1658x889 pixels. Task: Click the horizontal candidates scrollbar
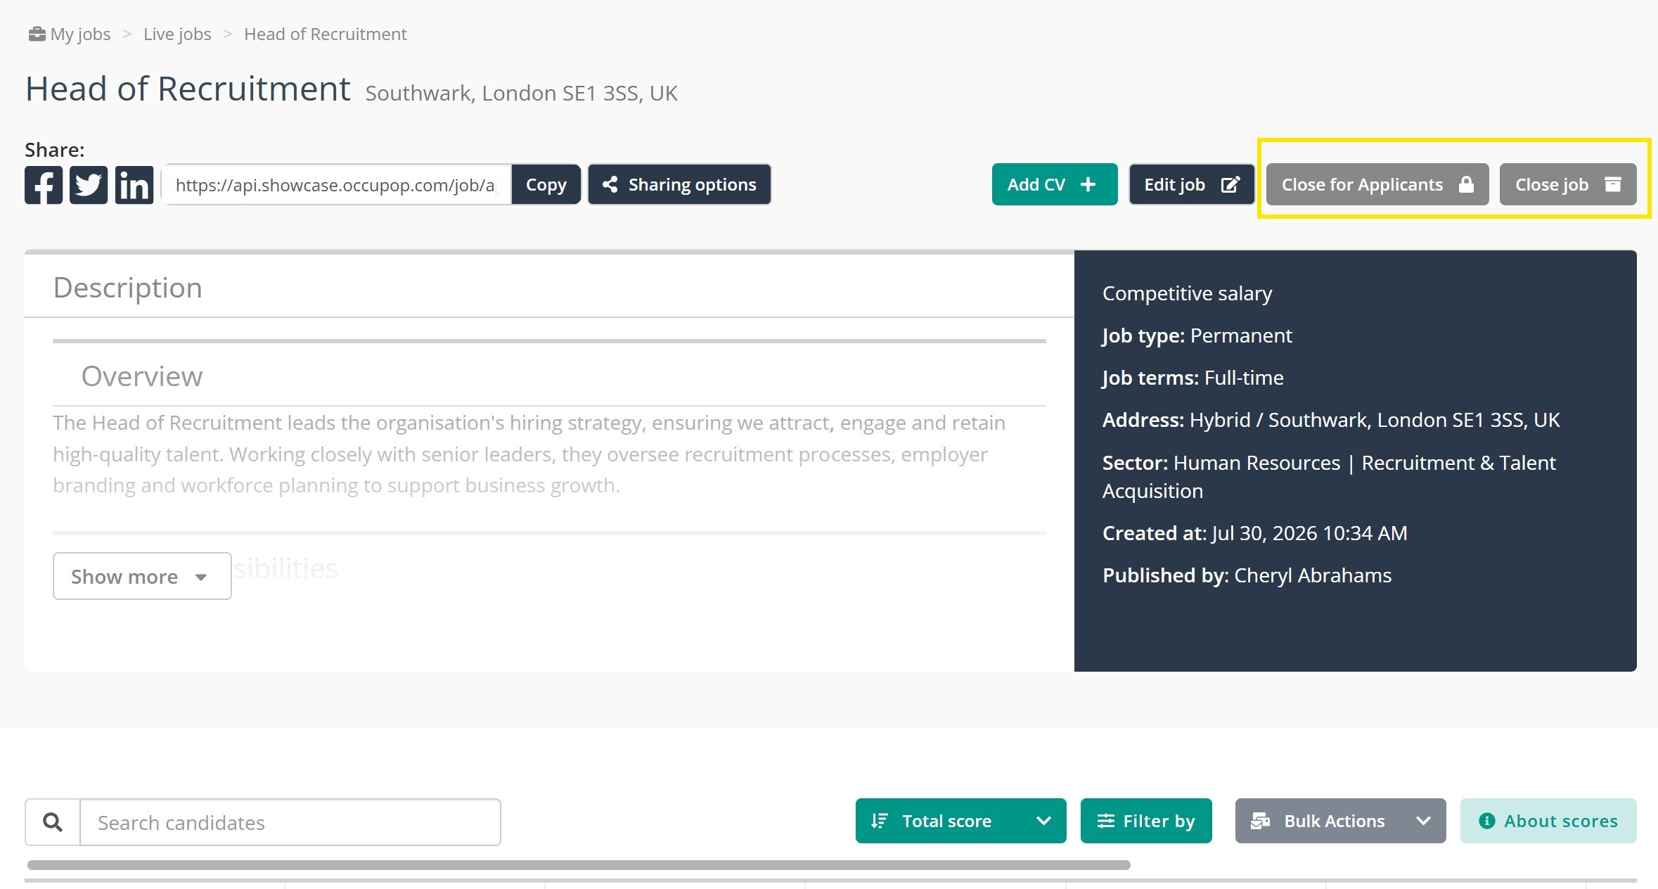click(578, 864)
